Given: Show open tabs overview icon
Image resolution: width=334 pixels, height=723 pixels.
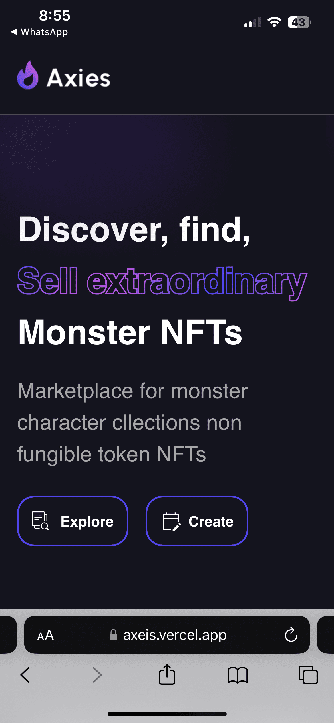Looking at the screenshot, I should (x=308, y=675).
